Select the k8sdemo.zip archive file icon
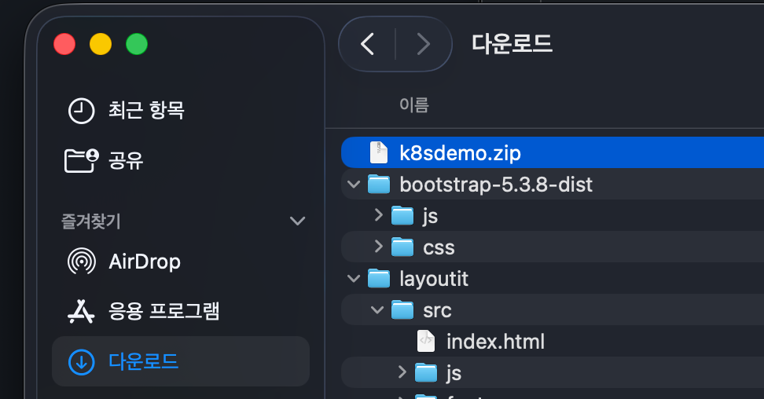The height and width of the screenshot is (399, 764). (x=380, y=153)
